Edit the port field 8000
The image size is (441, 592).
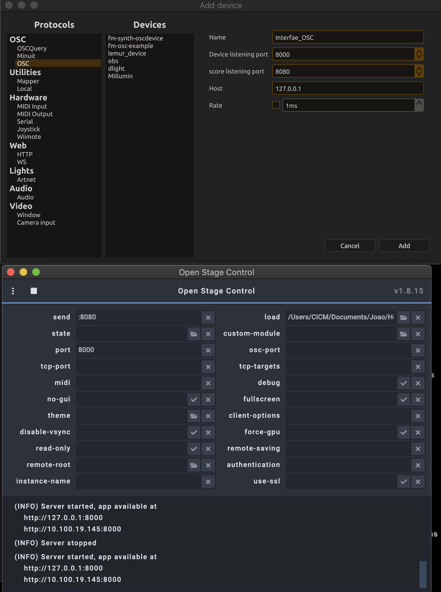tap(138, 350)
